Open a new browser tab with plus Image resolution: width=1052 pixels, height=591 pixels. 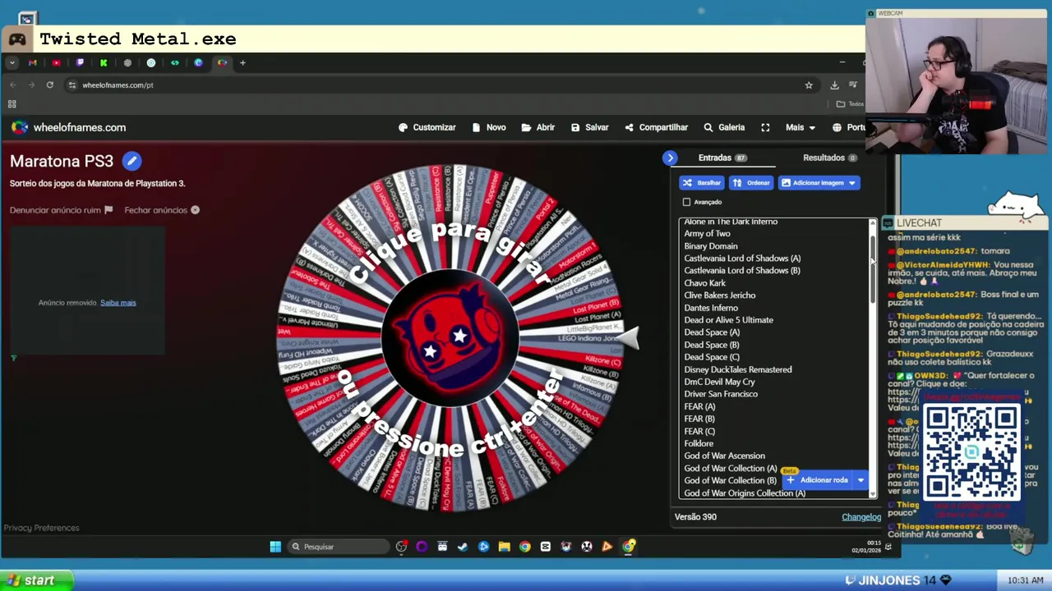pos(242,62)
